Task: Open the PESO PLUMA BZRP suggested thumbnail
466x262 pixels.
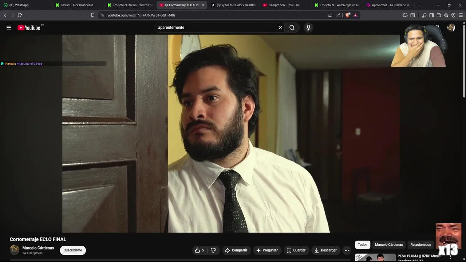Action: (375, 258)
